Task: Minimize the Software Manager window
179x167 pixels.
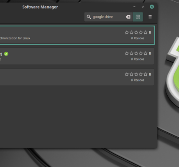Action: pyautogui.click(x=134, y=7)
